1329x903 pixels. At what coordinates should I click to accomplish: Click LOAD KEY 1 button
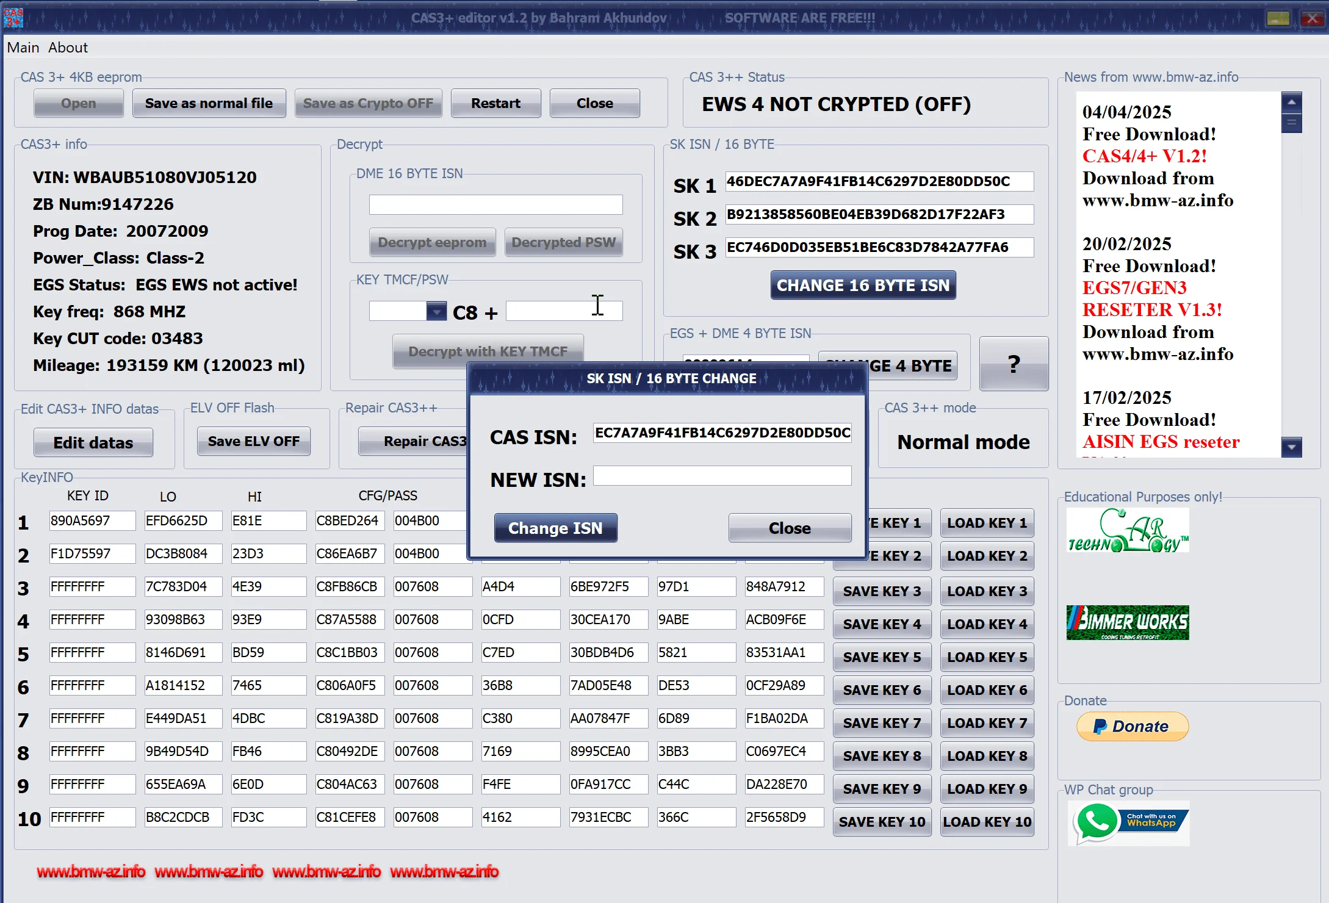coord(987,523)
